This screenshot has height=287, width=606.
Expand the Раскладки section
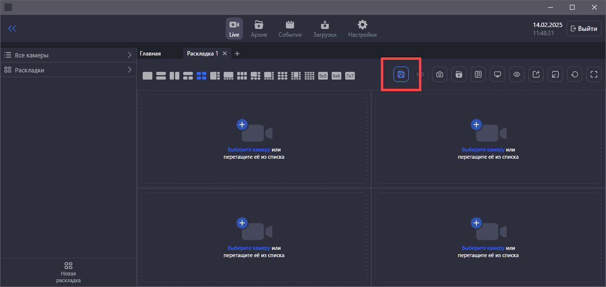pos(68,70)
